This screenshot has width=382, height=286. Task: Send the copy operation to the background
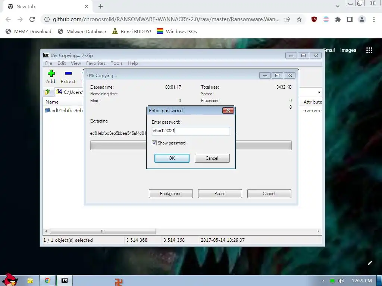click(x=171, y=194)
